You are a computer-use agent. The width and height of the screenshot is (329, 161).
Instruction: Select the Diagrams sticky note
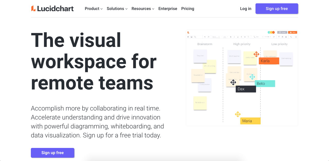click(x=200, y=56)
